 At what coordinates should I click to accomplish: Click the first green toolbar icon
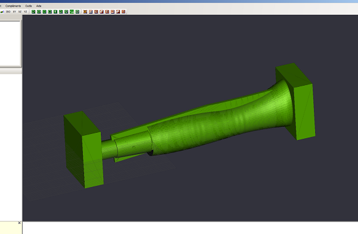[x=33, y=12]
